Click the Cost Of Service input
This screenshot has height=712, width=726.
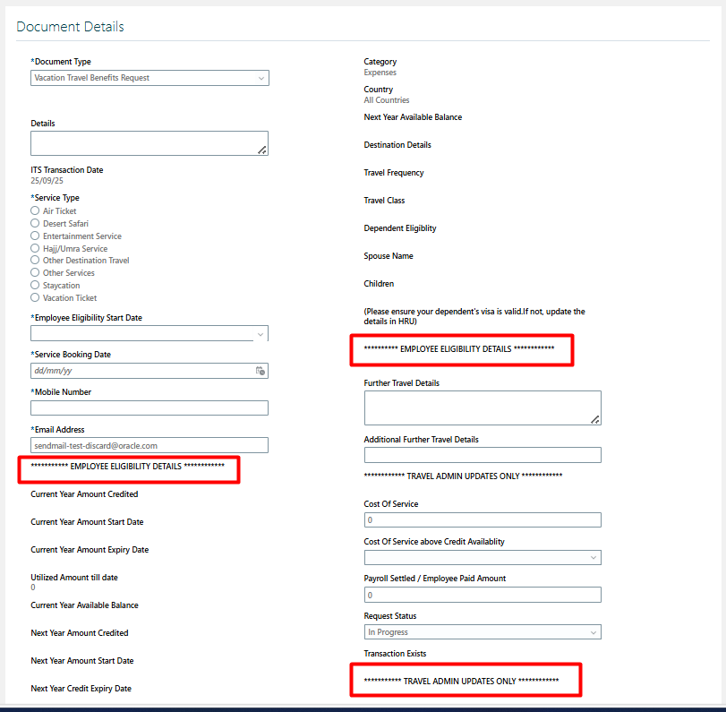click(483, 519)
